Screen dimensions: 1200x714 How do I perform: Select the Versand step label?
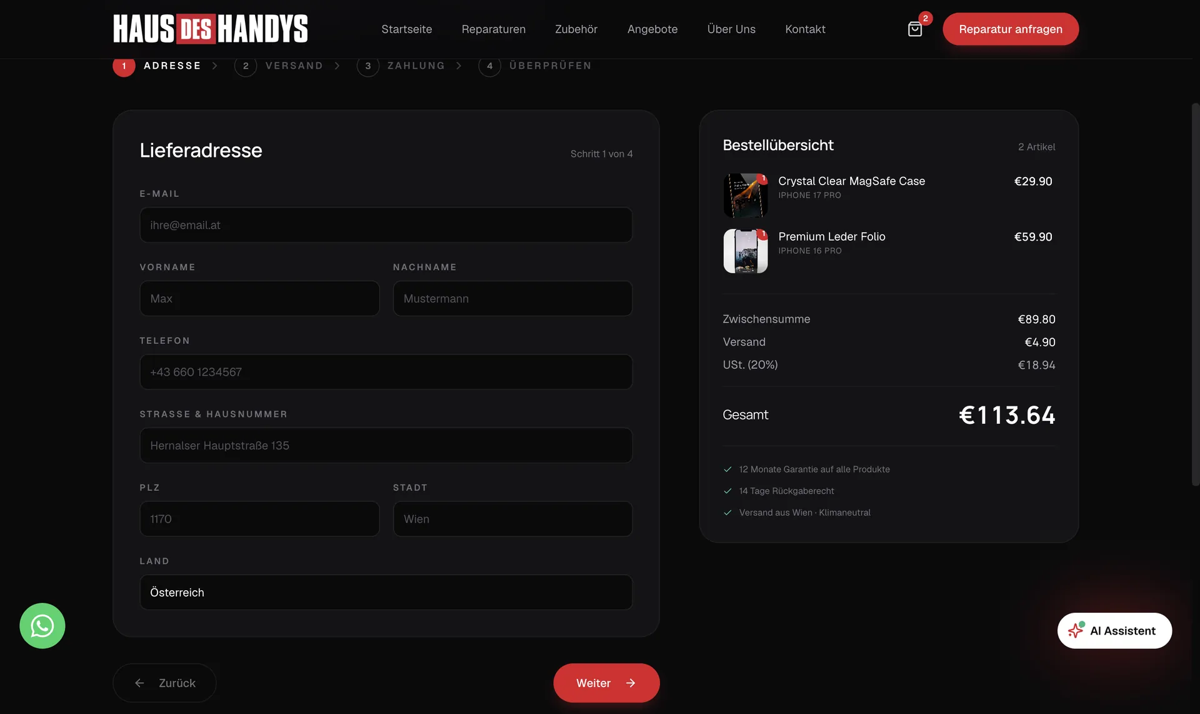point(294,66)
